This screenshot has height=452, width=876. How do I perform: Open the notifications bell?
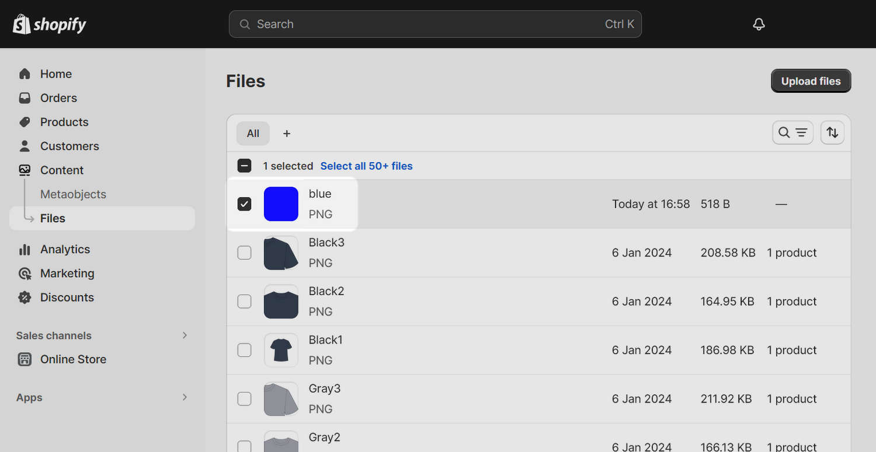(x=759, y=24)
